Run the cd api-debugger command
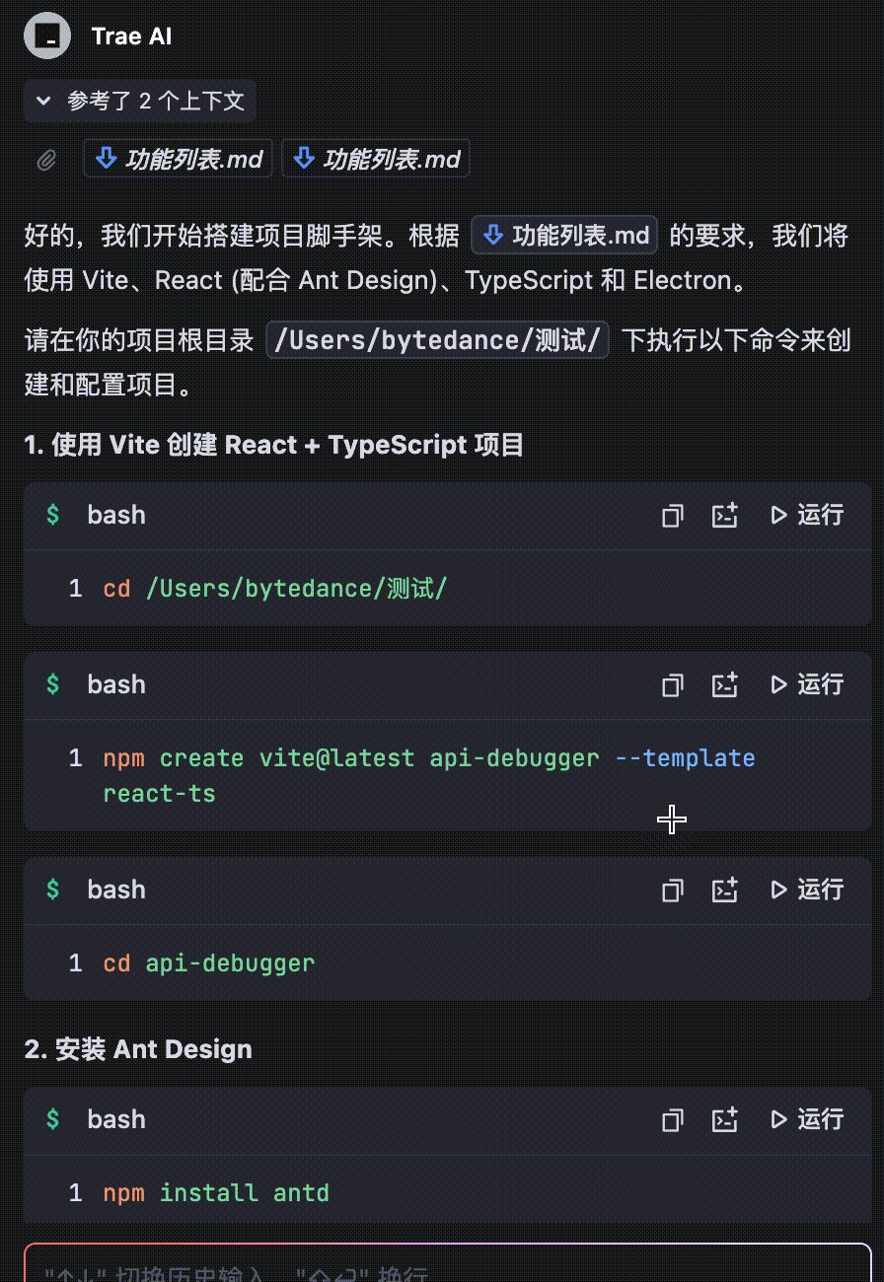The image size is (884, 1282). pos(806,890)
